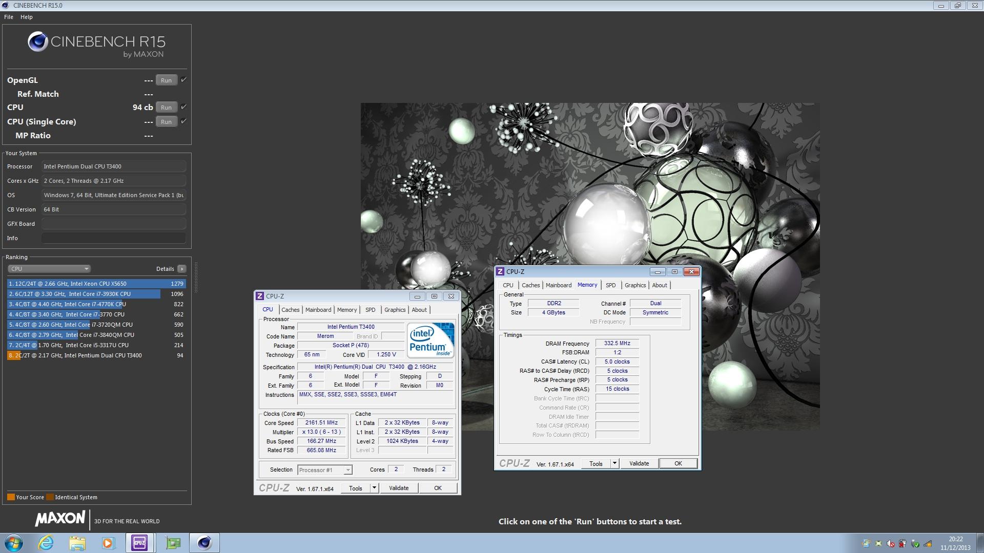Open the Processor #1 selection dropdown

tap(325, 470)
